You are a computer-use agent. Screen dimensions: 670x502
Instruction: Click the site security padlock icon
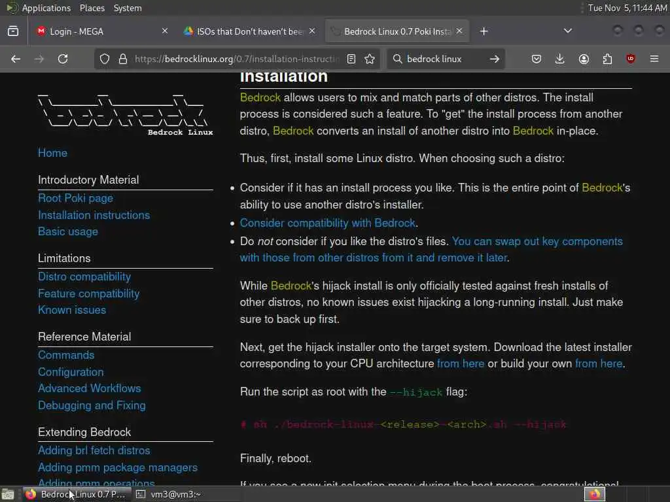(x=123, y=59)
